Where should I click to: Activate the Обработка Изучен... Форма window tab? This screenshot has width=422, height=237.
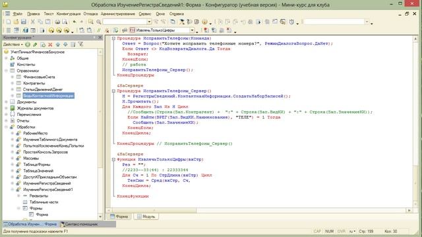[30, 224]
